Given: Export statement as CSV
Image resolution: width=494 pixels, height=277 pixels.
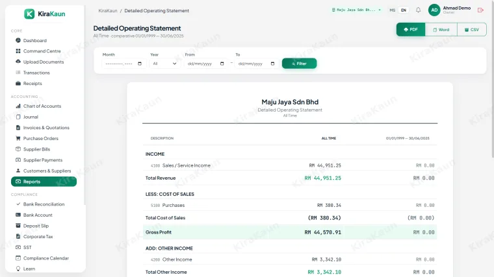Looking at the screenshot, I should coord(472,30).
